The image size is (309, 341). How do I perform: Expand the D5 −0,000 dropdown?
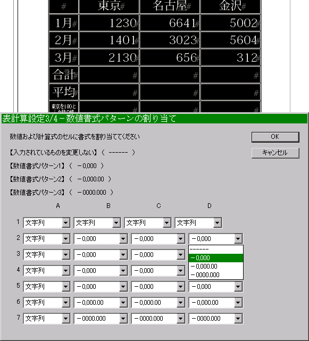point(216,287)
